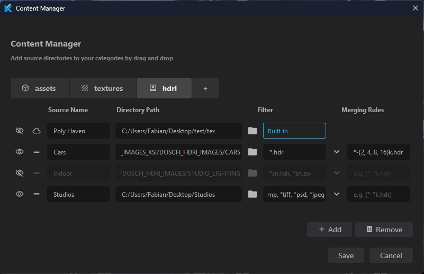Screen dimensions: 424x274
Task: Expand the Studios filter dropdown chevron
Action: click(337, 194)
